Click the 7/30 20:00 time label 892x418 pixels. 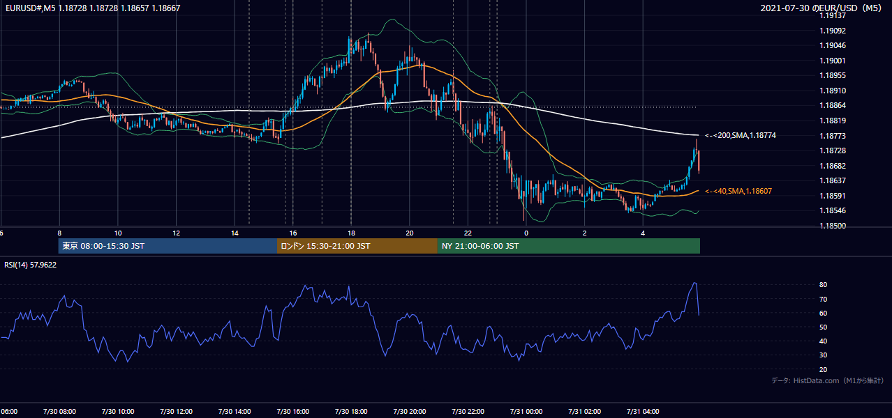410,412
